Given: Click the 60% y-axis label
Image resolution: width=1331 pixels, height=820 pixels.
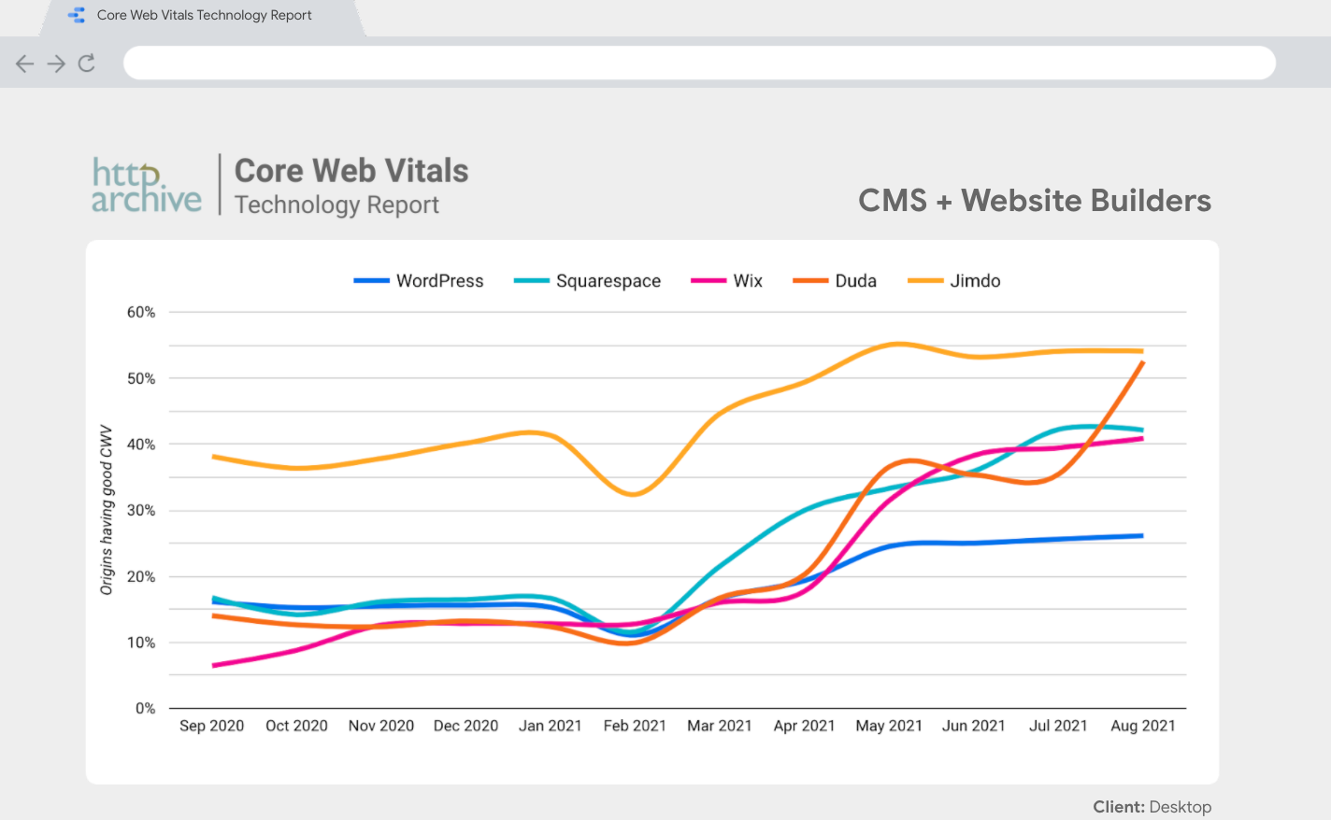Looking at the screenshot, I should (x=141, y=312).
